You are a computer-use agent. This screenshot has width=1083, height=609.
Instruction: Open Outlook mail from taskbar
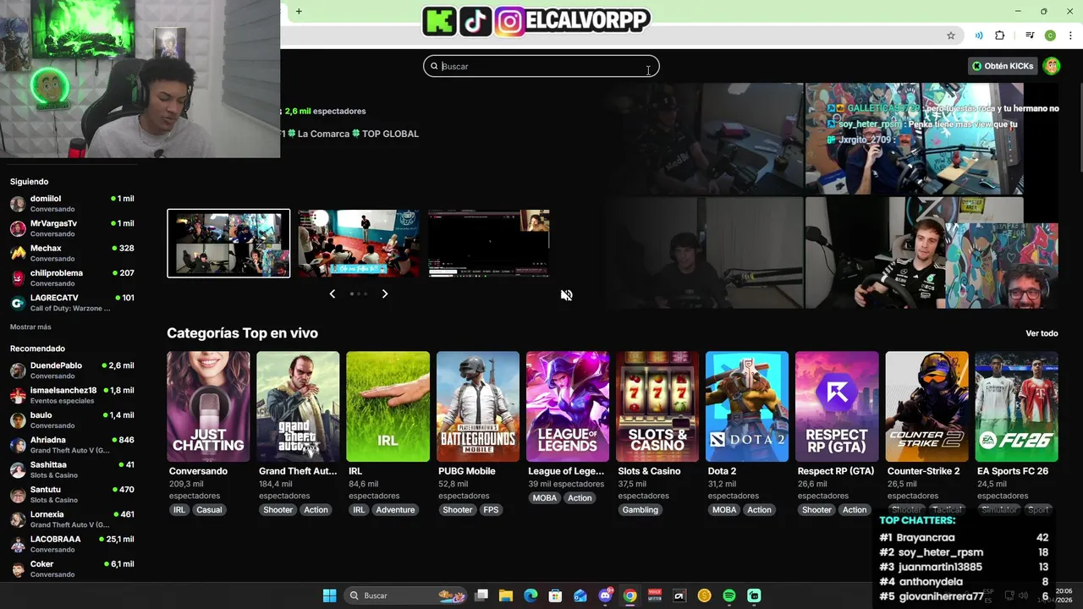[580, 595]
